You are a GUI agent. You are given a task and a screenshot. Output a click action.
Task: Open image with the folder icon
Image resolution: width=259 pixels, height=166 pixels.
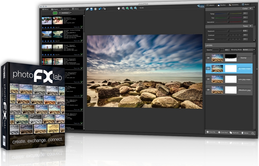(x=87, y=9)
